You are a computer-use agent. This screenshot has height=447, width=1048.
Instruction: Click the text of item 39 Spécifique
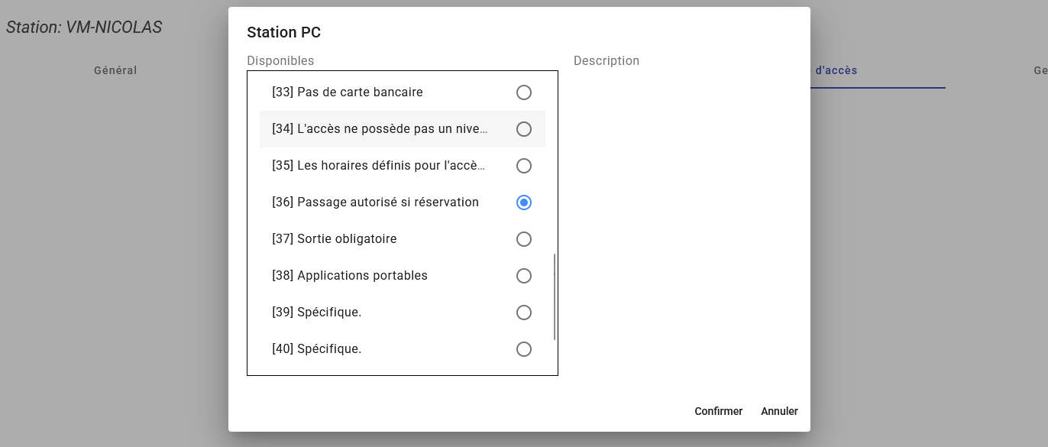[317, 313]
